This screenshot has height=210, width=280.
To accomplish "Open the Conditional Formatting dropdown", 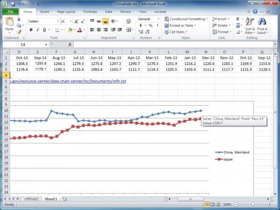I will [x=186, y=19].
